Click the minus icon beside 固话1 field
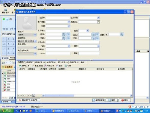Image resolution: width=150 pixels, height=113 pixels. (x=68, y=34)
